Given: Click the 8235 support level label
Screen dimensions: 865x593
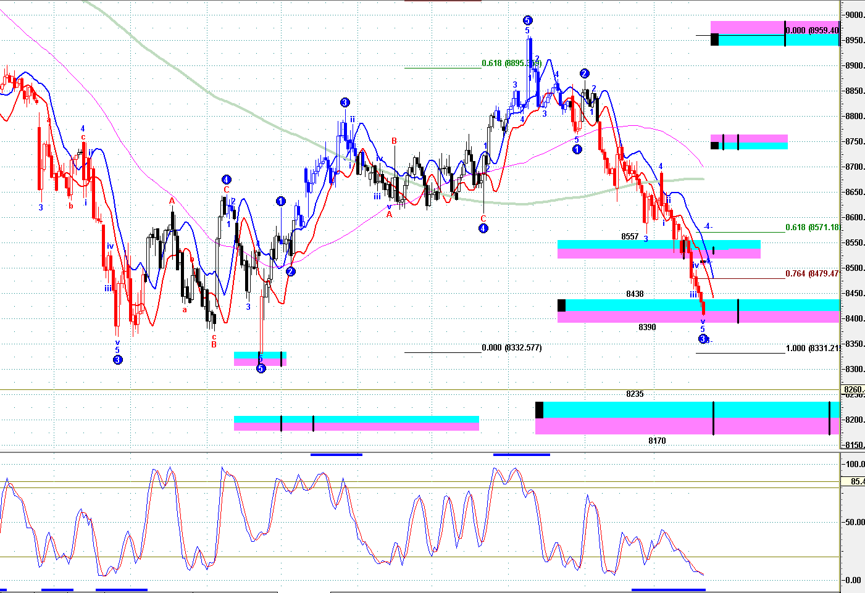Looking at the screenshot, I should point(635,394).
